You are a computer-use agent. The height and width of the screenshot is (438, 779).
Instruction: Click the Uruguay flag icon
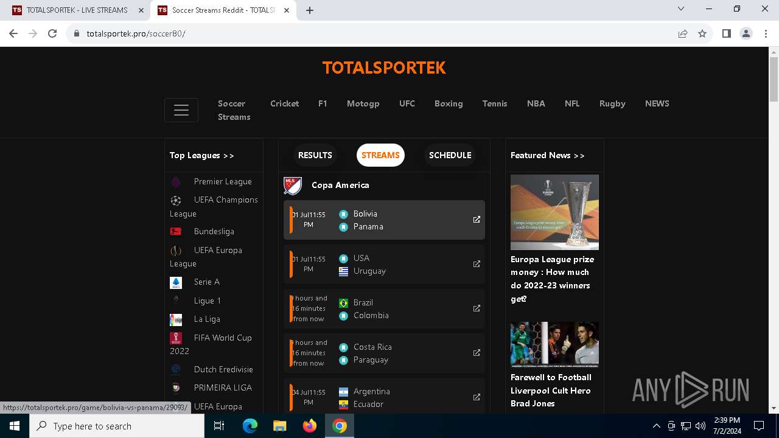coord(343,271)
